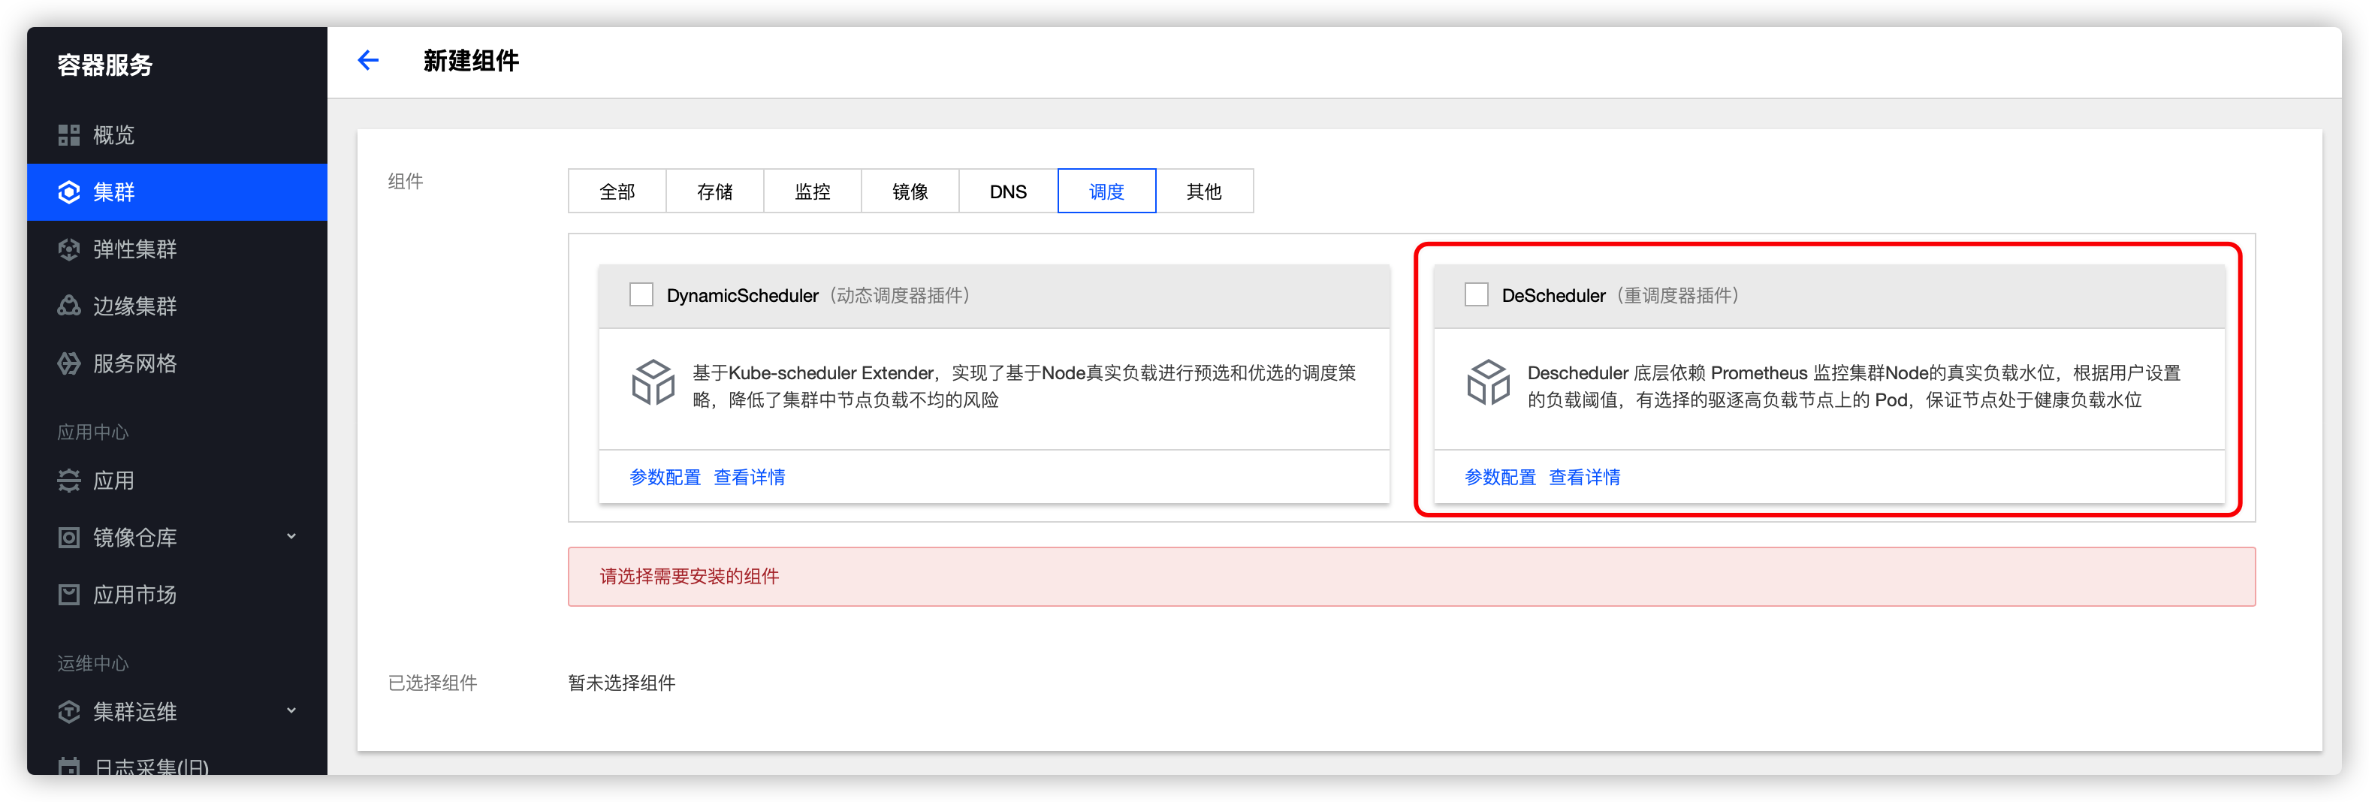Click the 容器服务 title in sidebar
The height and width of the screenshot is (802, 2369).
[105, 65]
